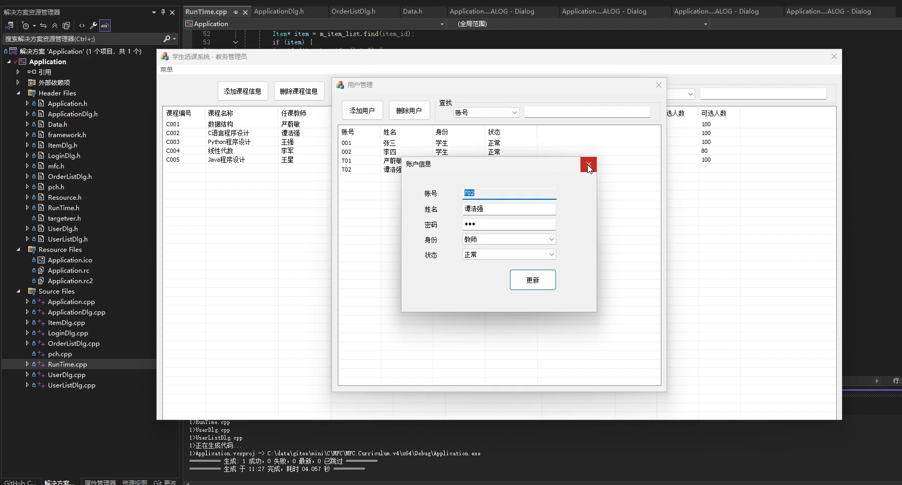Open the 身份 role combo box

pyautogui.click(x=509, y=239)
